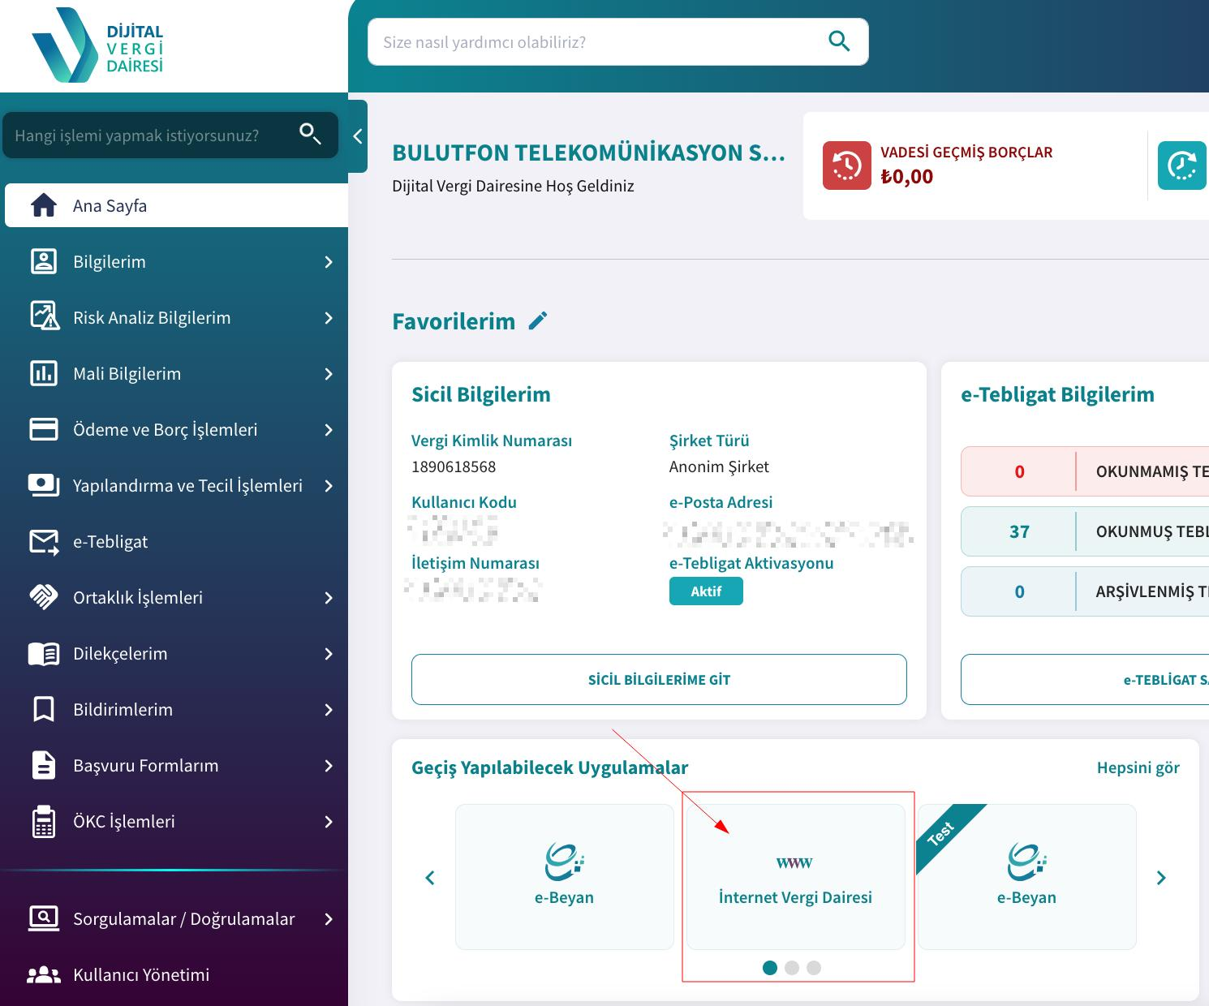Viewport: 1209px width, 1006px height.
Task: Click the pencil icon beside Favorilerim
Action: (538, 321)
